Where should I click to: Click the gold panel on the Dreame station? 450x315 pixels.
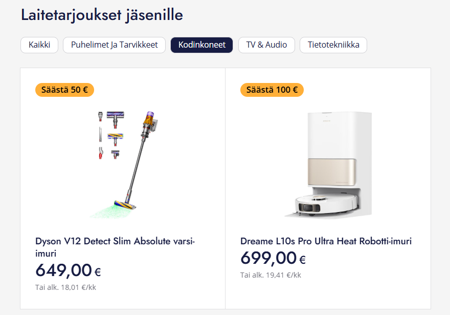pyautogui.click(x=332, y=172)
